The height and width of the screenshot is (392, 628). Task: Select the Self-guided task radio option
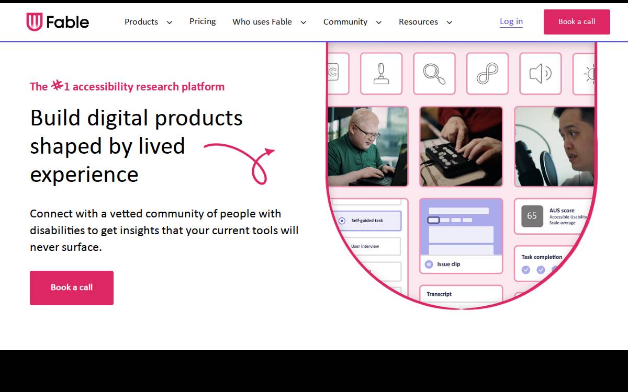point(342,221)
